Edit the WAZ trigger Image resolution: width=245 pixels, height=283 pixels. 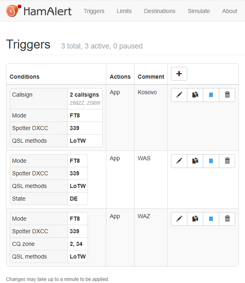click(179, 219)
